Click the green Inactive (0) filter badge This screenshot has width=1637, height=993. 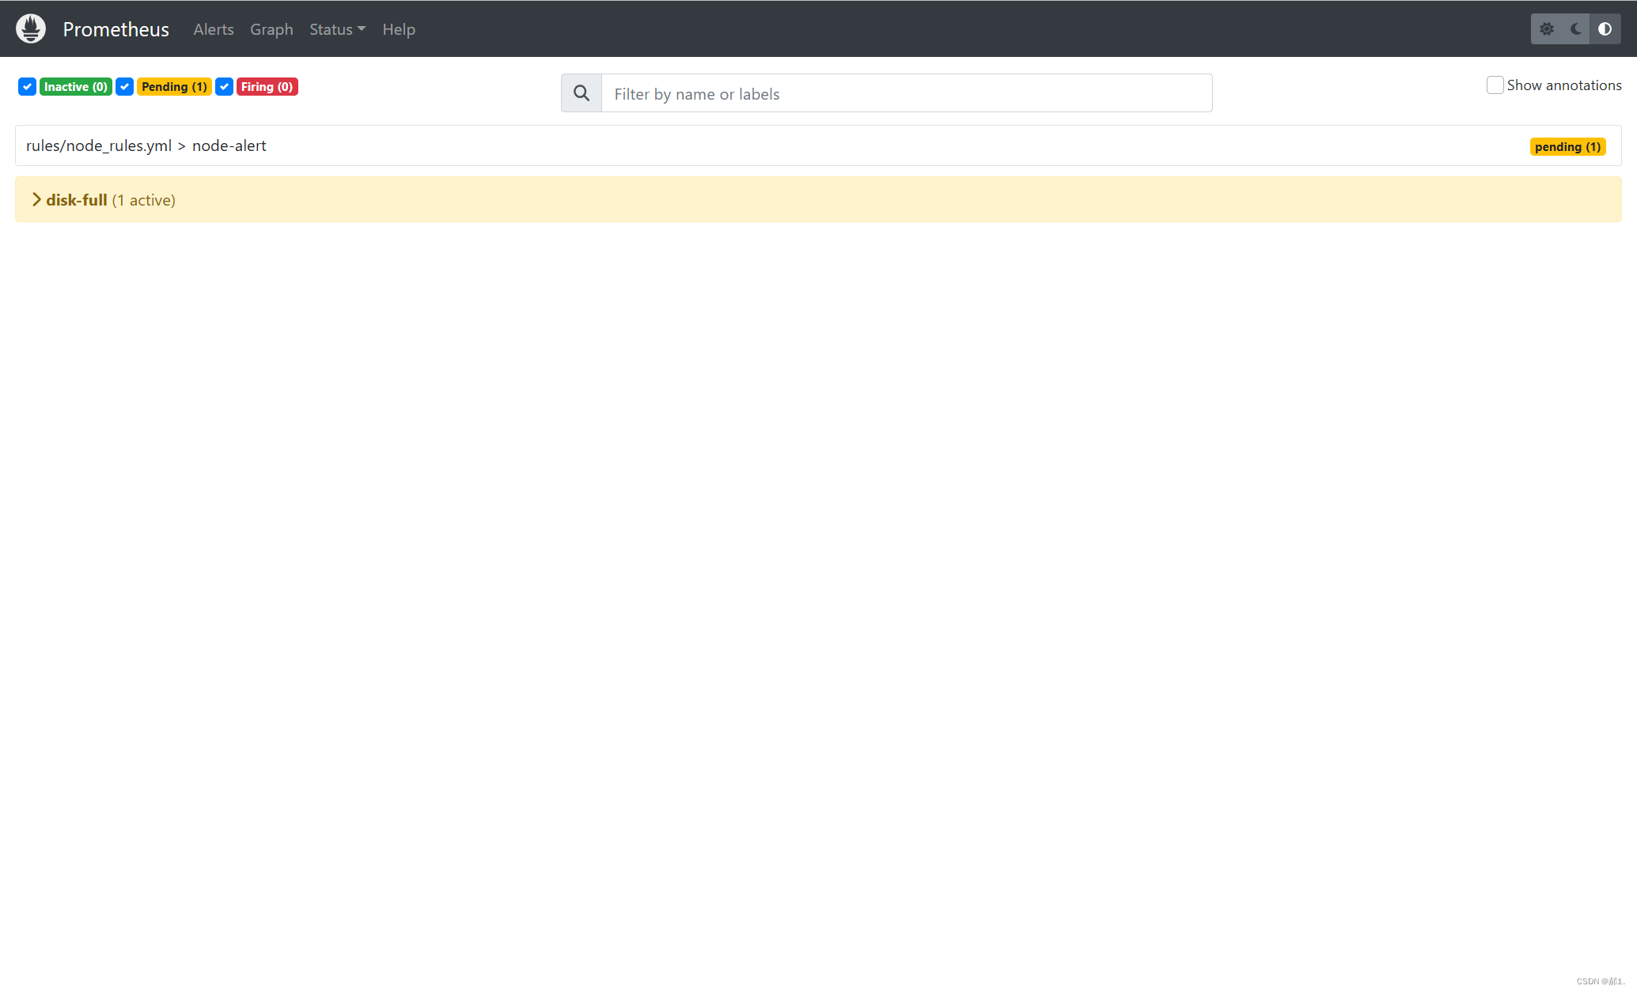coord(75,87)
